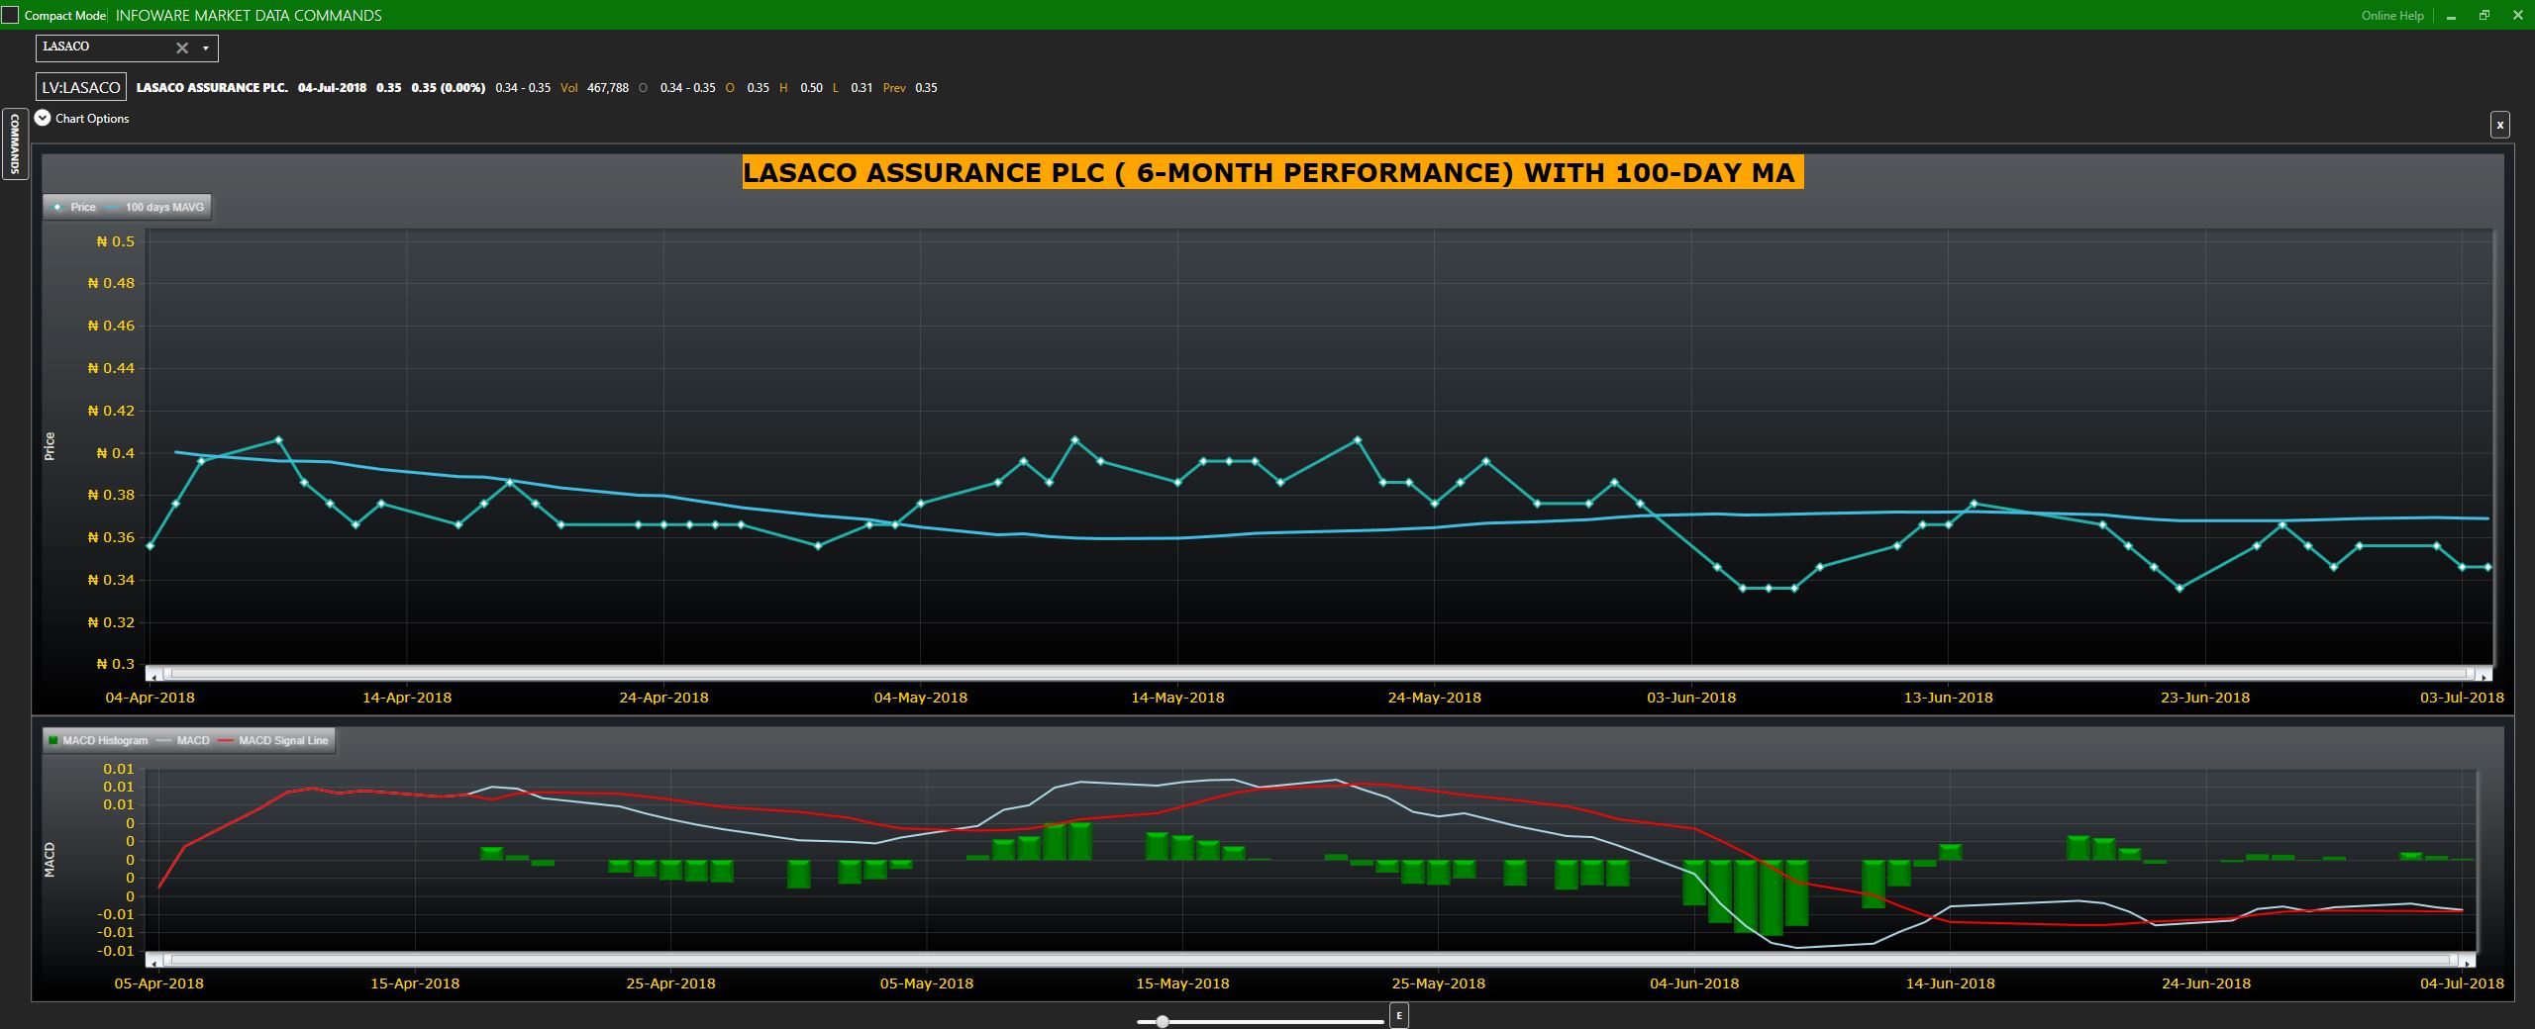Viewport: 2535px width, 1029px height.
Task: Click the price chart horizontal scrollbar track
Action: [1319, 674]
